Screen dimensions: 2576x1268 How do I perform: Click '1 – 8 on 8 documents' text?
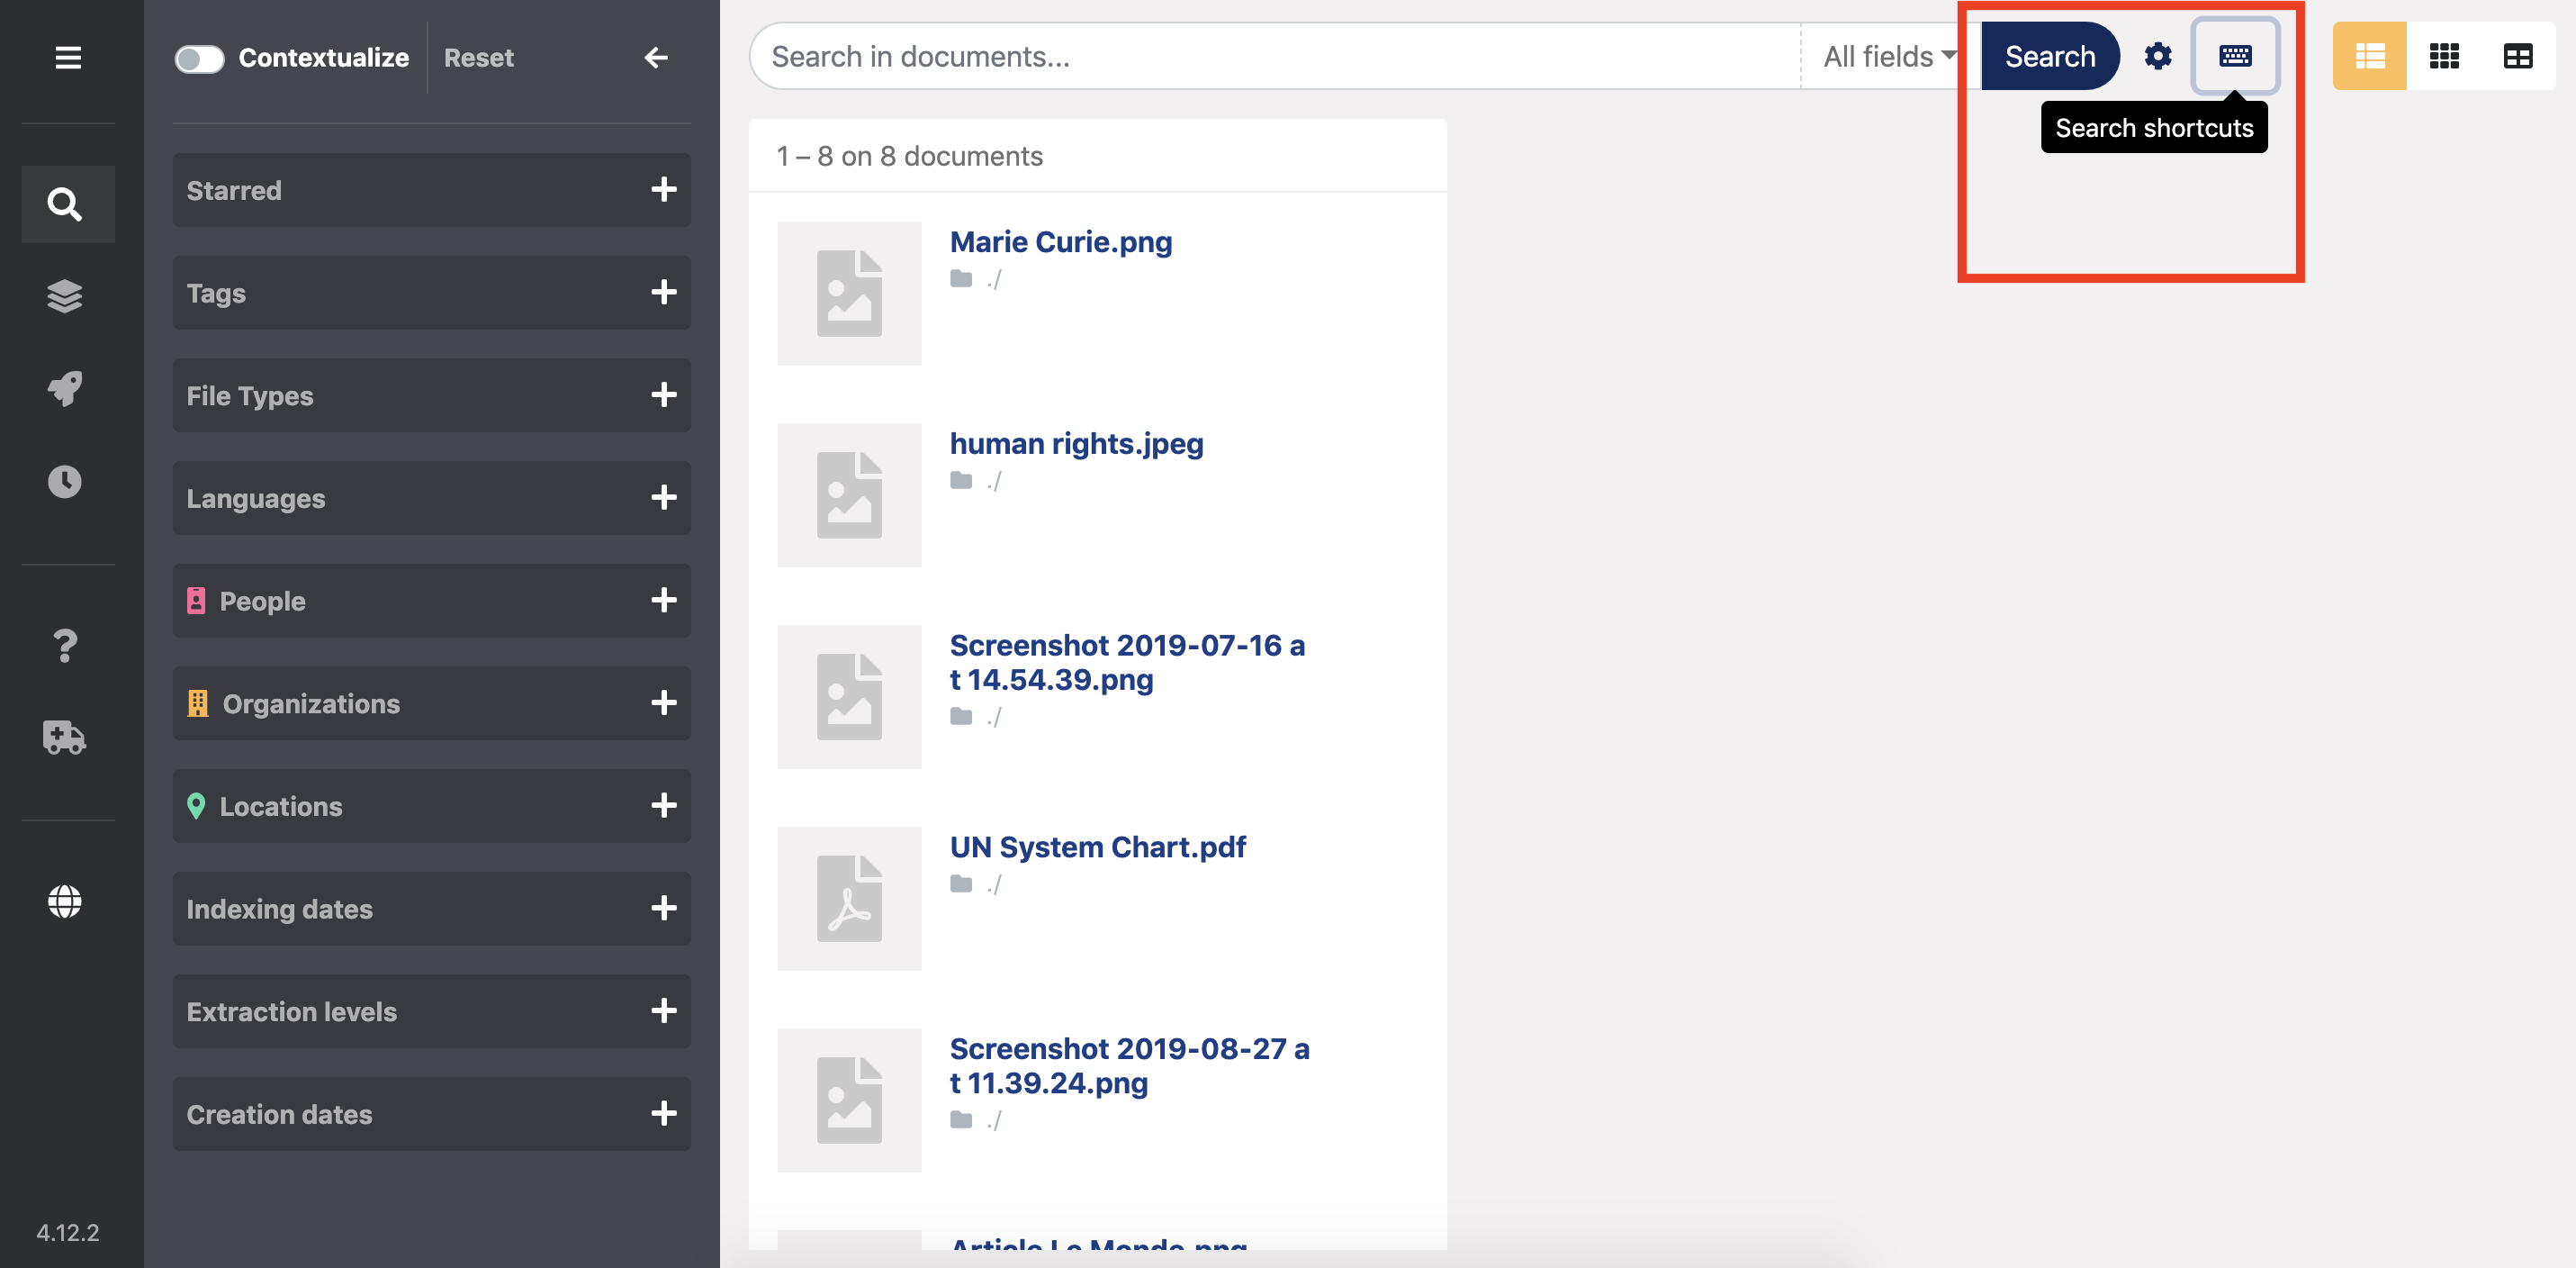(x=909, y=156)
